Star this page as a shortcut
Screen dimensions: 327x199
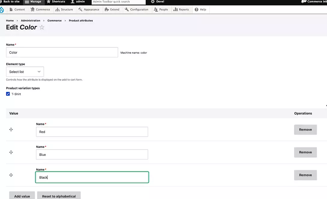tap(42, 28)
